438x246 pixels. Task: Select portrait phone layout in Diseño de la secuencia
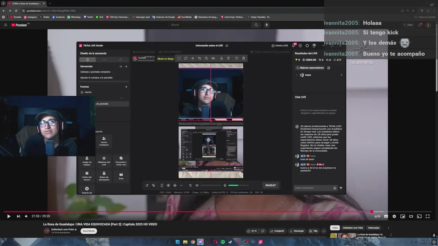tap(88, 59)
